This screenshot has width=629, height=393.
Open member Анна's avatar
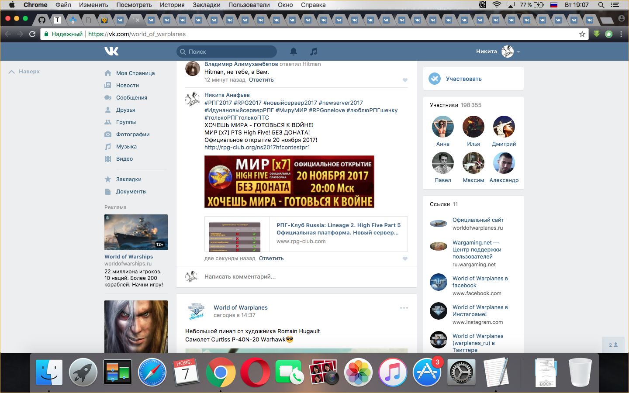tap(443, 127)
